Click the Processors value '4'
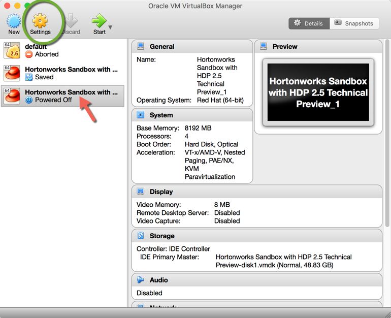Viewport: 391px width, 318px height. [186, 136]
